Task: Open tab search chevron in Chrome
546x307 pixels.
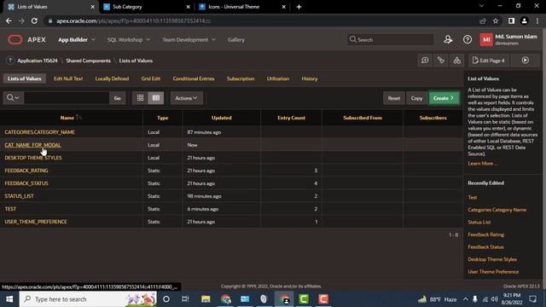Action: (x=481, y=6)
